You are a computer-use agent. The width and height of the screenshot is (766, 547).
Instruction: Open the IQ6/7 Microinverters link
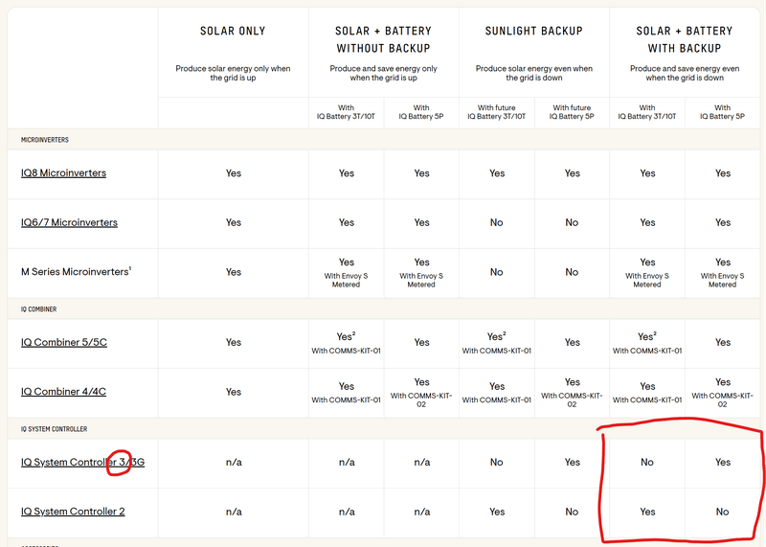(x=69, y=222)
